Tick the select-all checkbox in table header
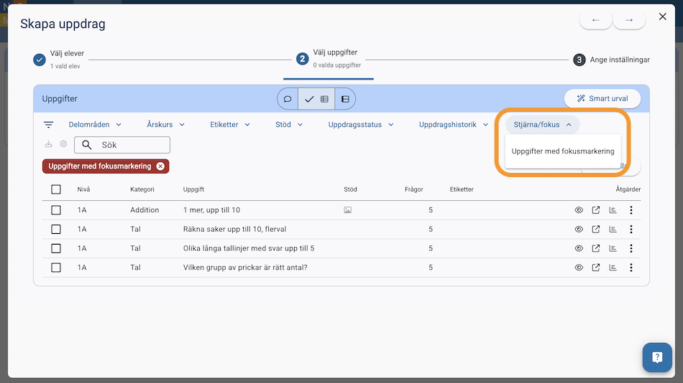Screen dimensions: 683x383 pyautogui.click(x=56, y=189)
